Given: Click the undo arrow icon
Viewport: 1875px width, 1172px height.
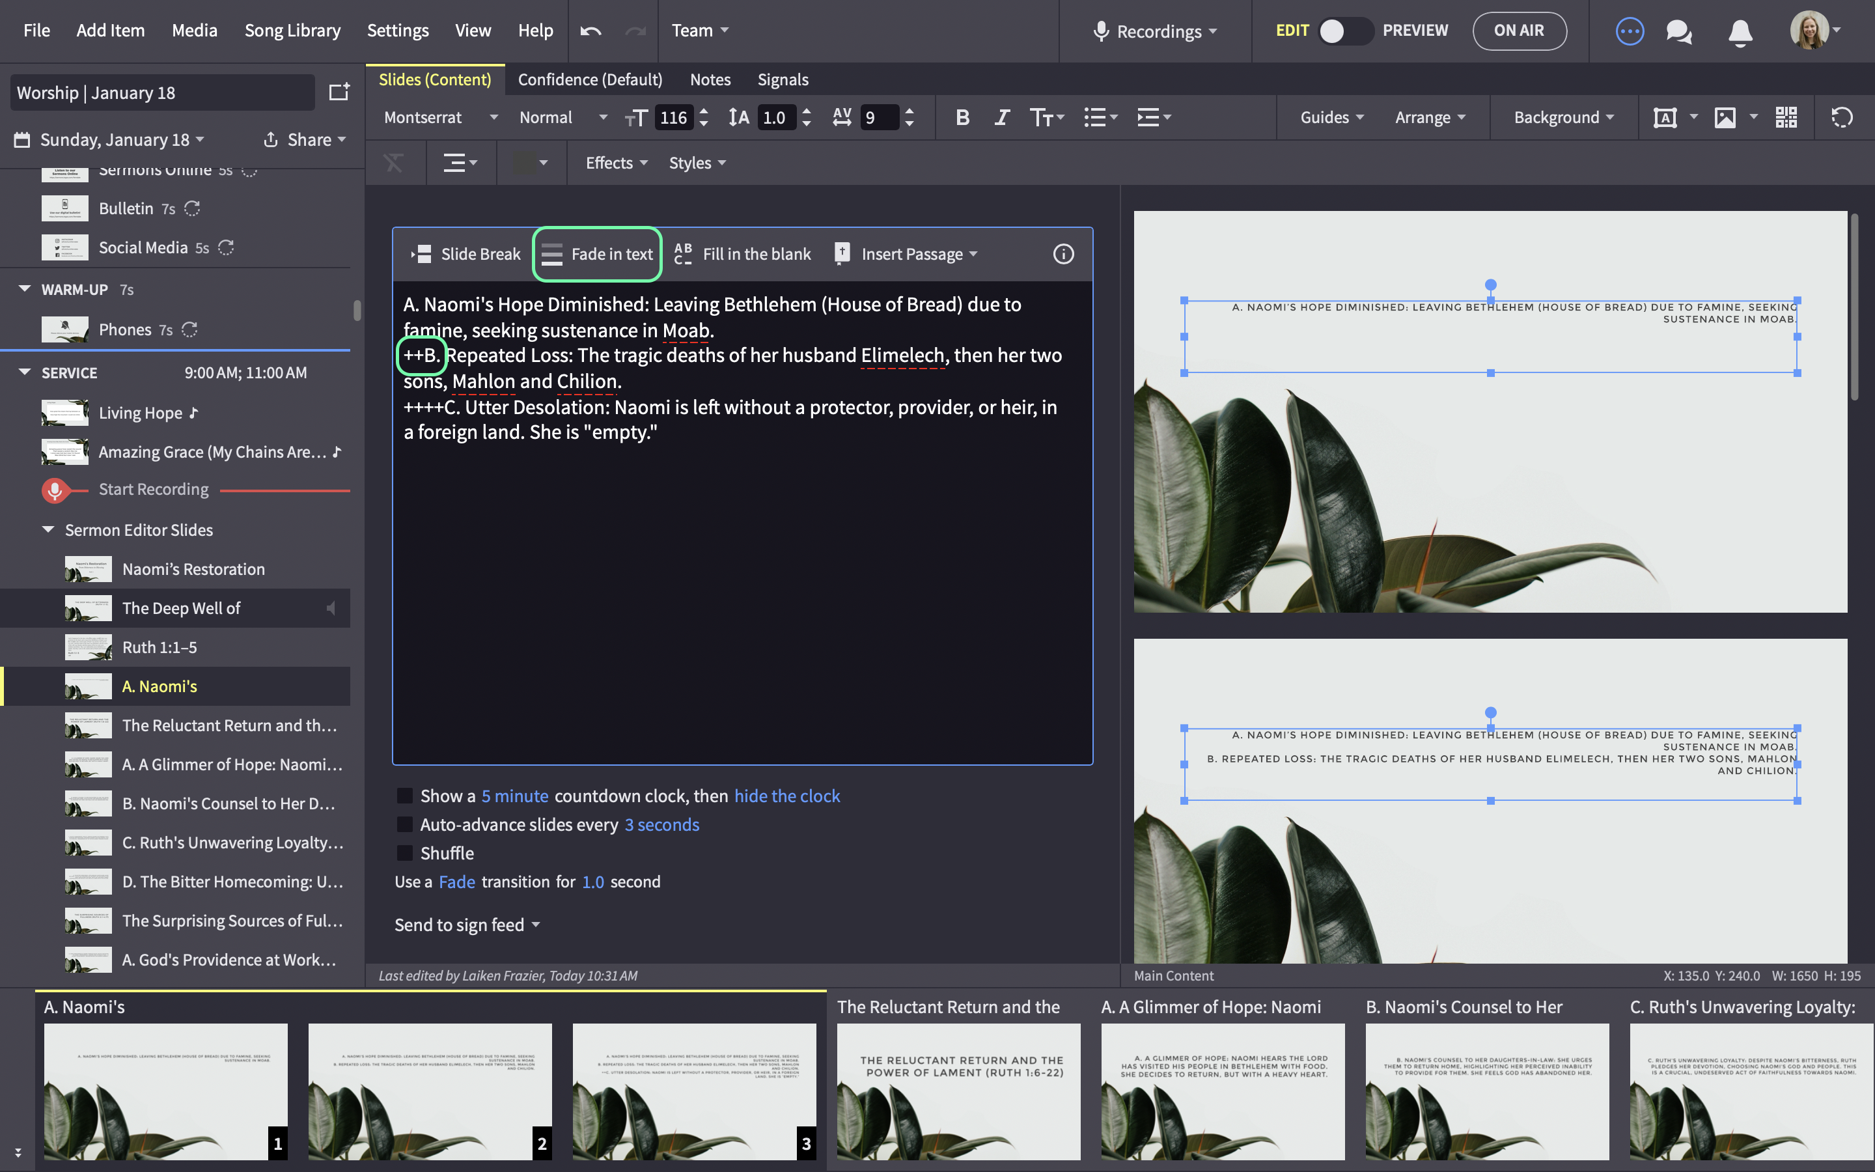Looking at the screenshot, I should pos(590,31).
